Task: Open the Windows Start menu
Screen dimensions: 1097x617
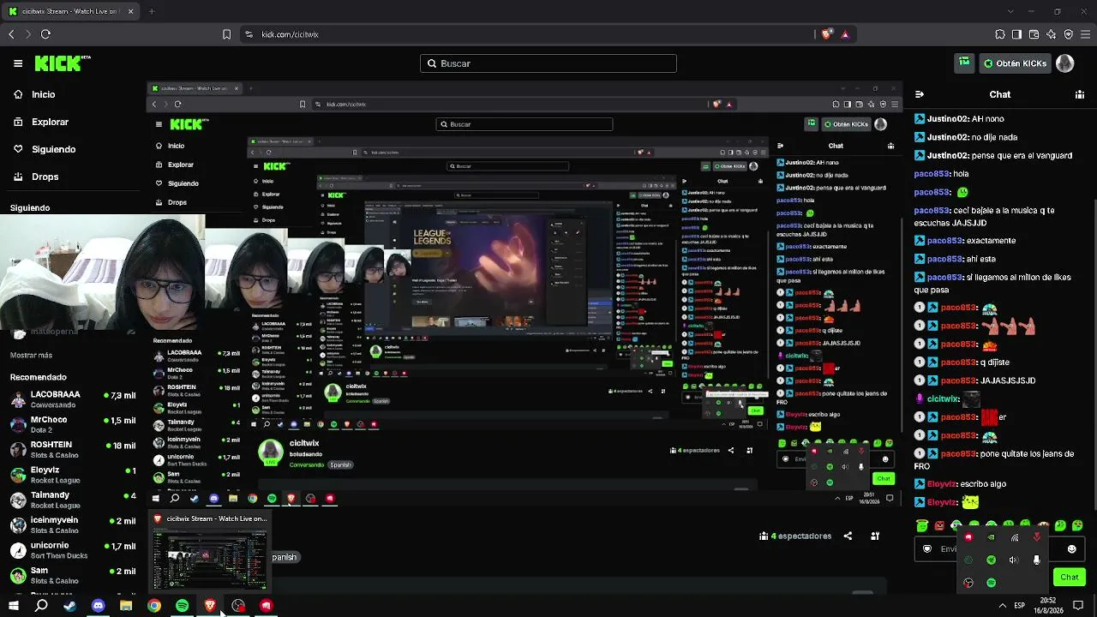Action: (x=13, y=606)
